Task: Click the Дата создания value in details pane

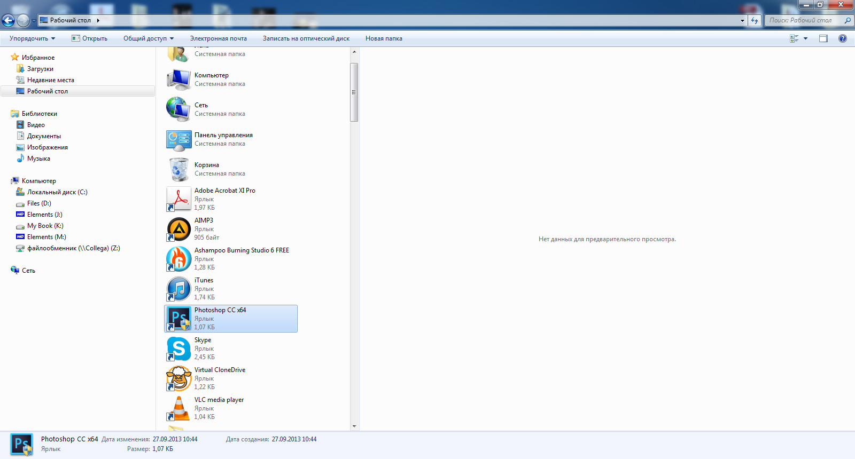Action: (294, 439)
